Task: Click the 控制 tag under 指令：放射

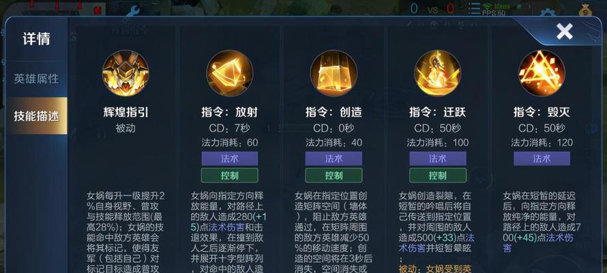Action: tap(230, 175)
